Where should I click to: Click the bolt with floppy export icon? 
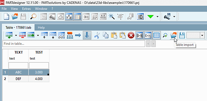tap(168, 17)
